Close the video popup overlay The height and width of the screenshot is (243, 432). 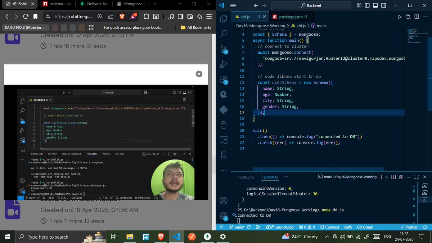199,73
